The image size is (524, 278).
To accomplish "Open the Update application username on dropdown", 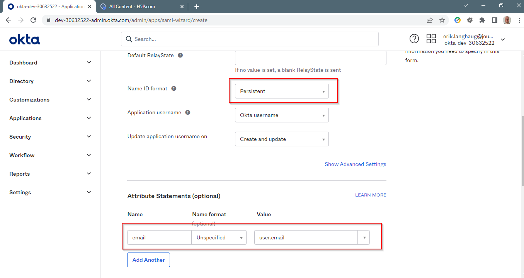I will (282, 139).
